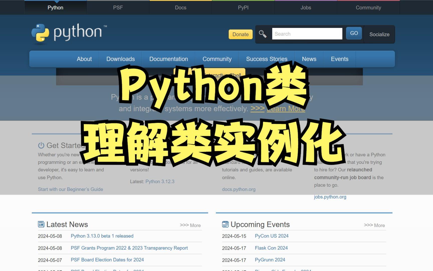Open the Documentation navigation menu
The image size is (433, 271).
(169, 59)
